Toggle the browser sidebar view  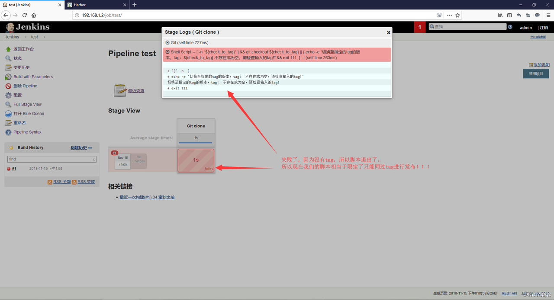pos(509,15)
